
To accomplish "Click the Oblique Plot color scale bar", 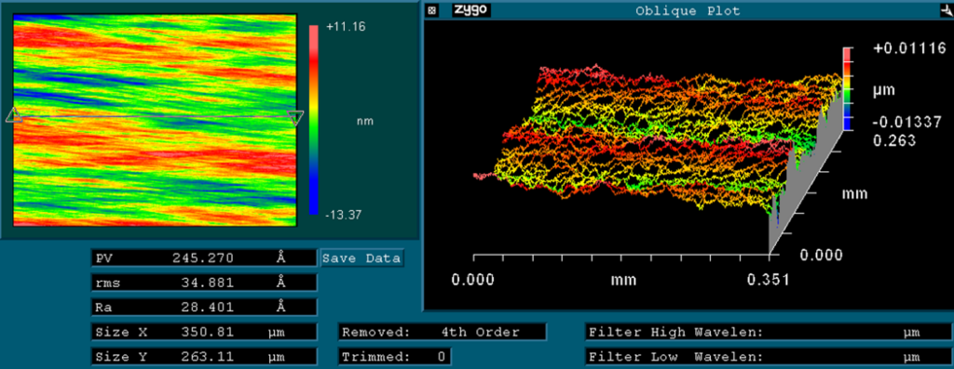I will (x=847, y=89).
